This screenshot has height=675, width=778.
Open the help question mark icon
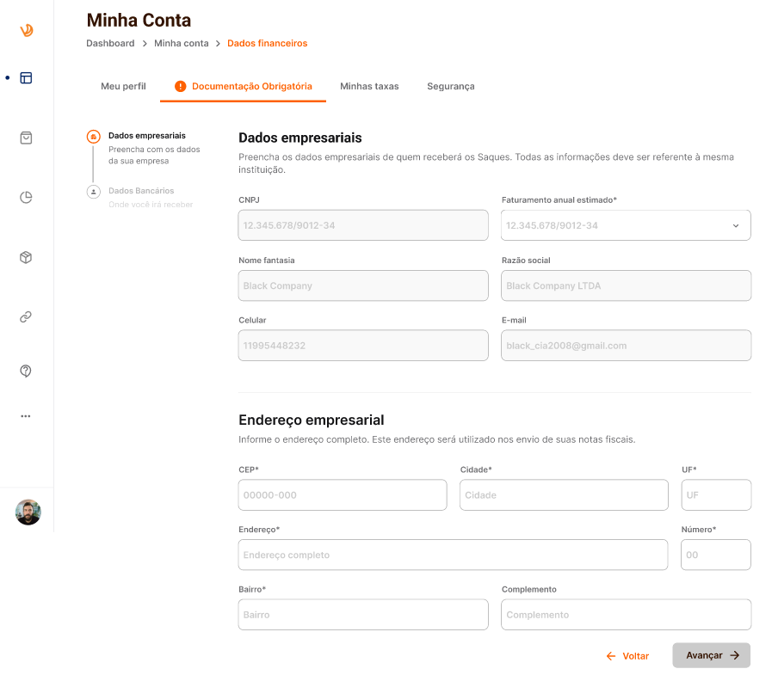[x=26, y=371]
